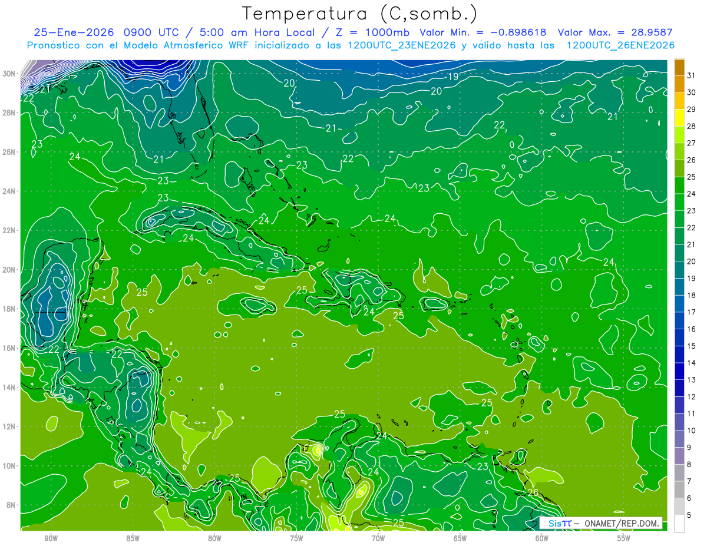Click the contour label "26" near Guyana coast
707x546 pixels.
point(533,492)
